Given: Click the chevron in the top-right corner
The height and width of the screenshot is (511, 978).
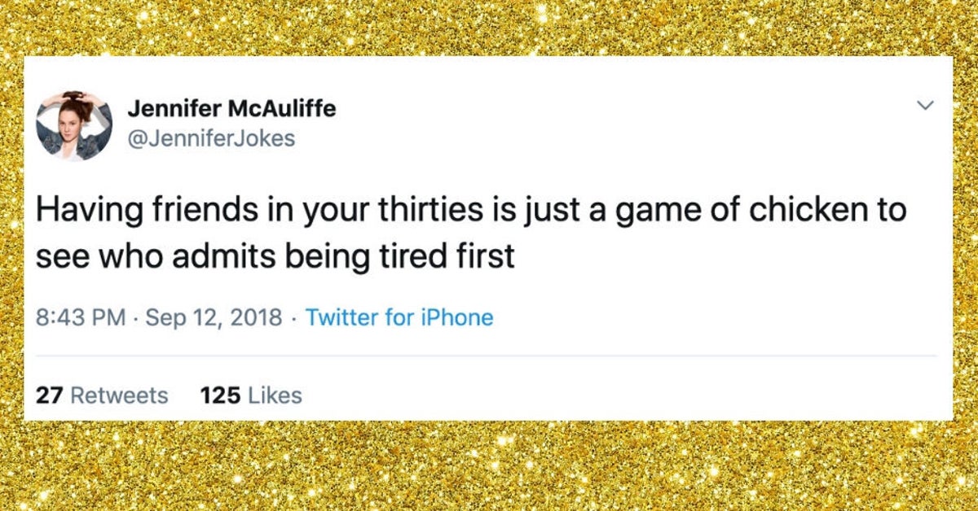Looking at the screenshot, I should pos(923,105).
